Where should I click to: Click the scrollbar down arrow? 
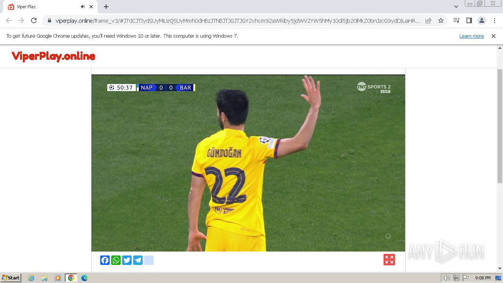pyautogui.click(x=500, y=268)
